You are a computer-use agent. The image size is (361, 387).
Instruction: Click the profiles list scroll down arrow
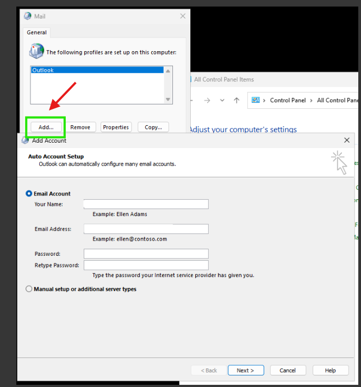click(x=168, y=100)
